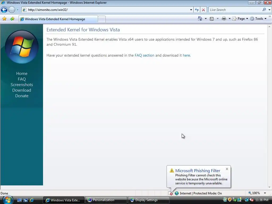The height and width of the screenshot is (204, 272).
Task: Open the FAQ sidebar link
Action: click(x=22, y=79)
